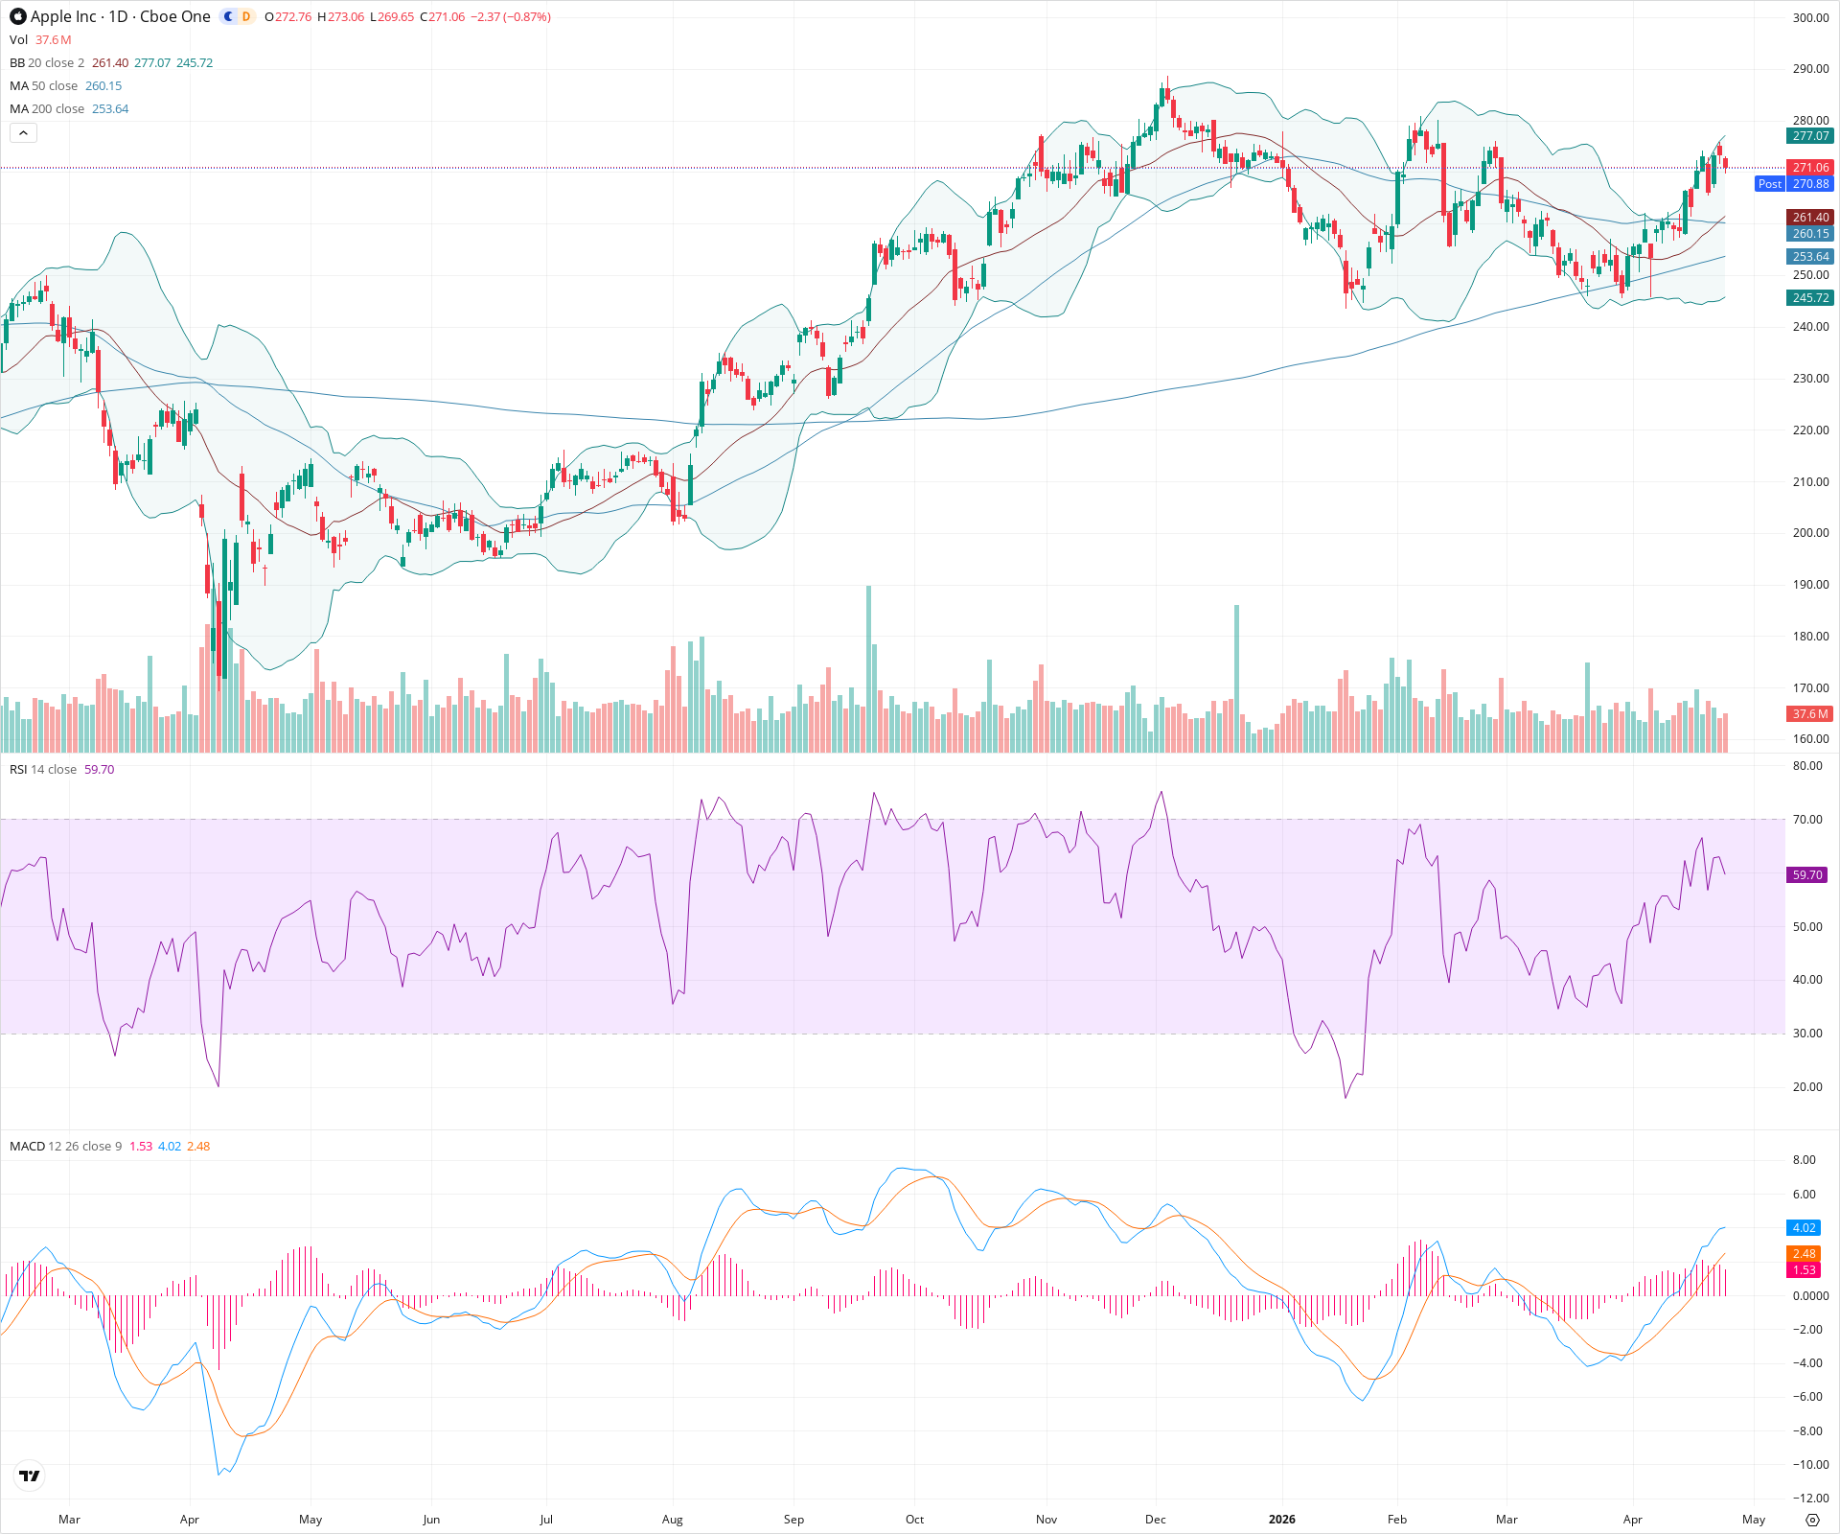Viewport: 1840px width, 1534px height.
Task: Click the Apple logo symbol icon in the legend
Action: 18,16
